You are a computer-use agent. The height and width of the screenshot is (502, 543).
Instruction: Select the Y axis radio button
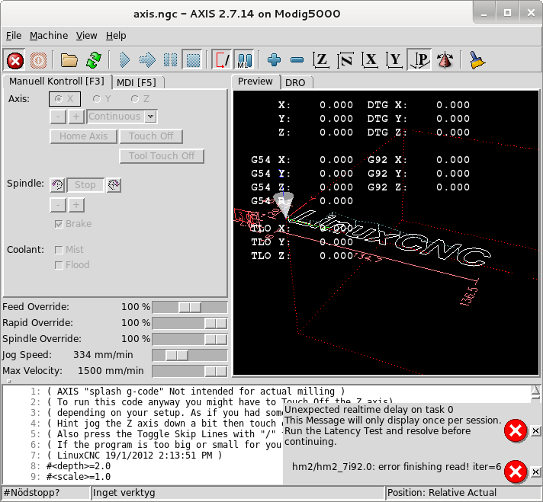point(101,99)
